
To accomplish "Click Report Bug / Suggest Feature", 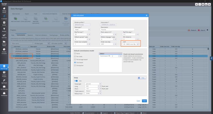I will pyautogui.click(x=124, y=113).
